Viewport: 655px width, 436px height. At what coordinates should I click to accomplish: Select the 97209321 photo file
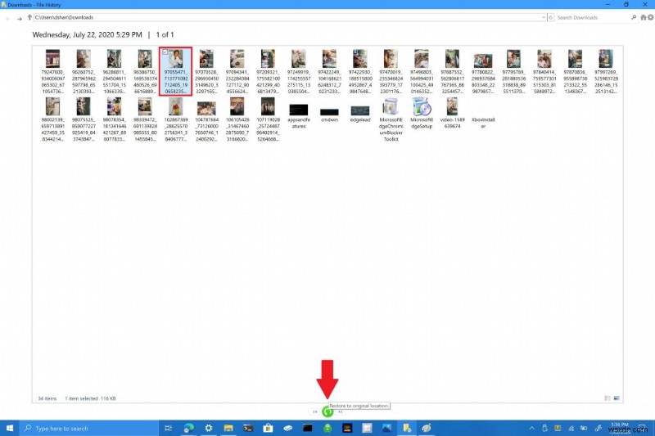(268, 71)
